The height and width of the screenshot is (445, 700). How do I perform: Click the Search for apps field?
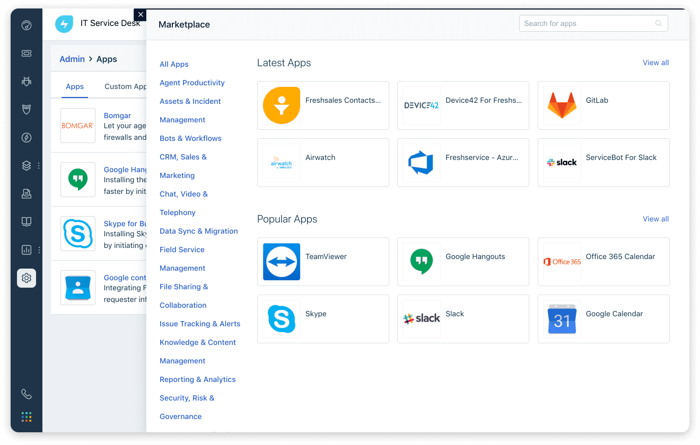593,23
